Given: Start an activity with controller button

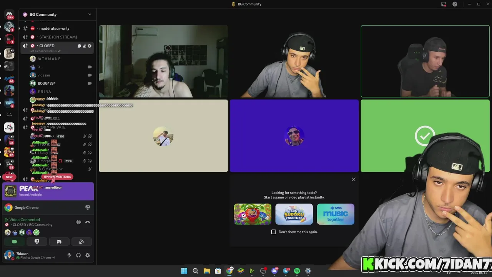Looking at the screenshot, I should click(59, 242).
